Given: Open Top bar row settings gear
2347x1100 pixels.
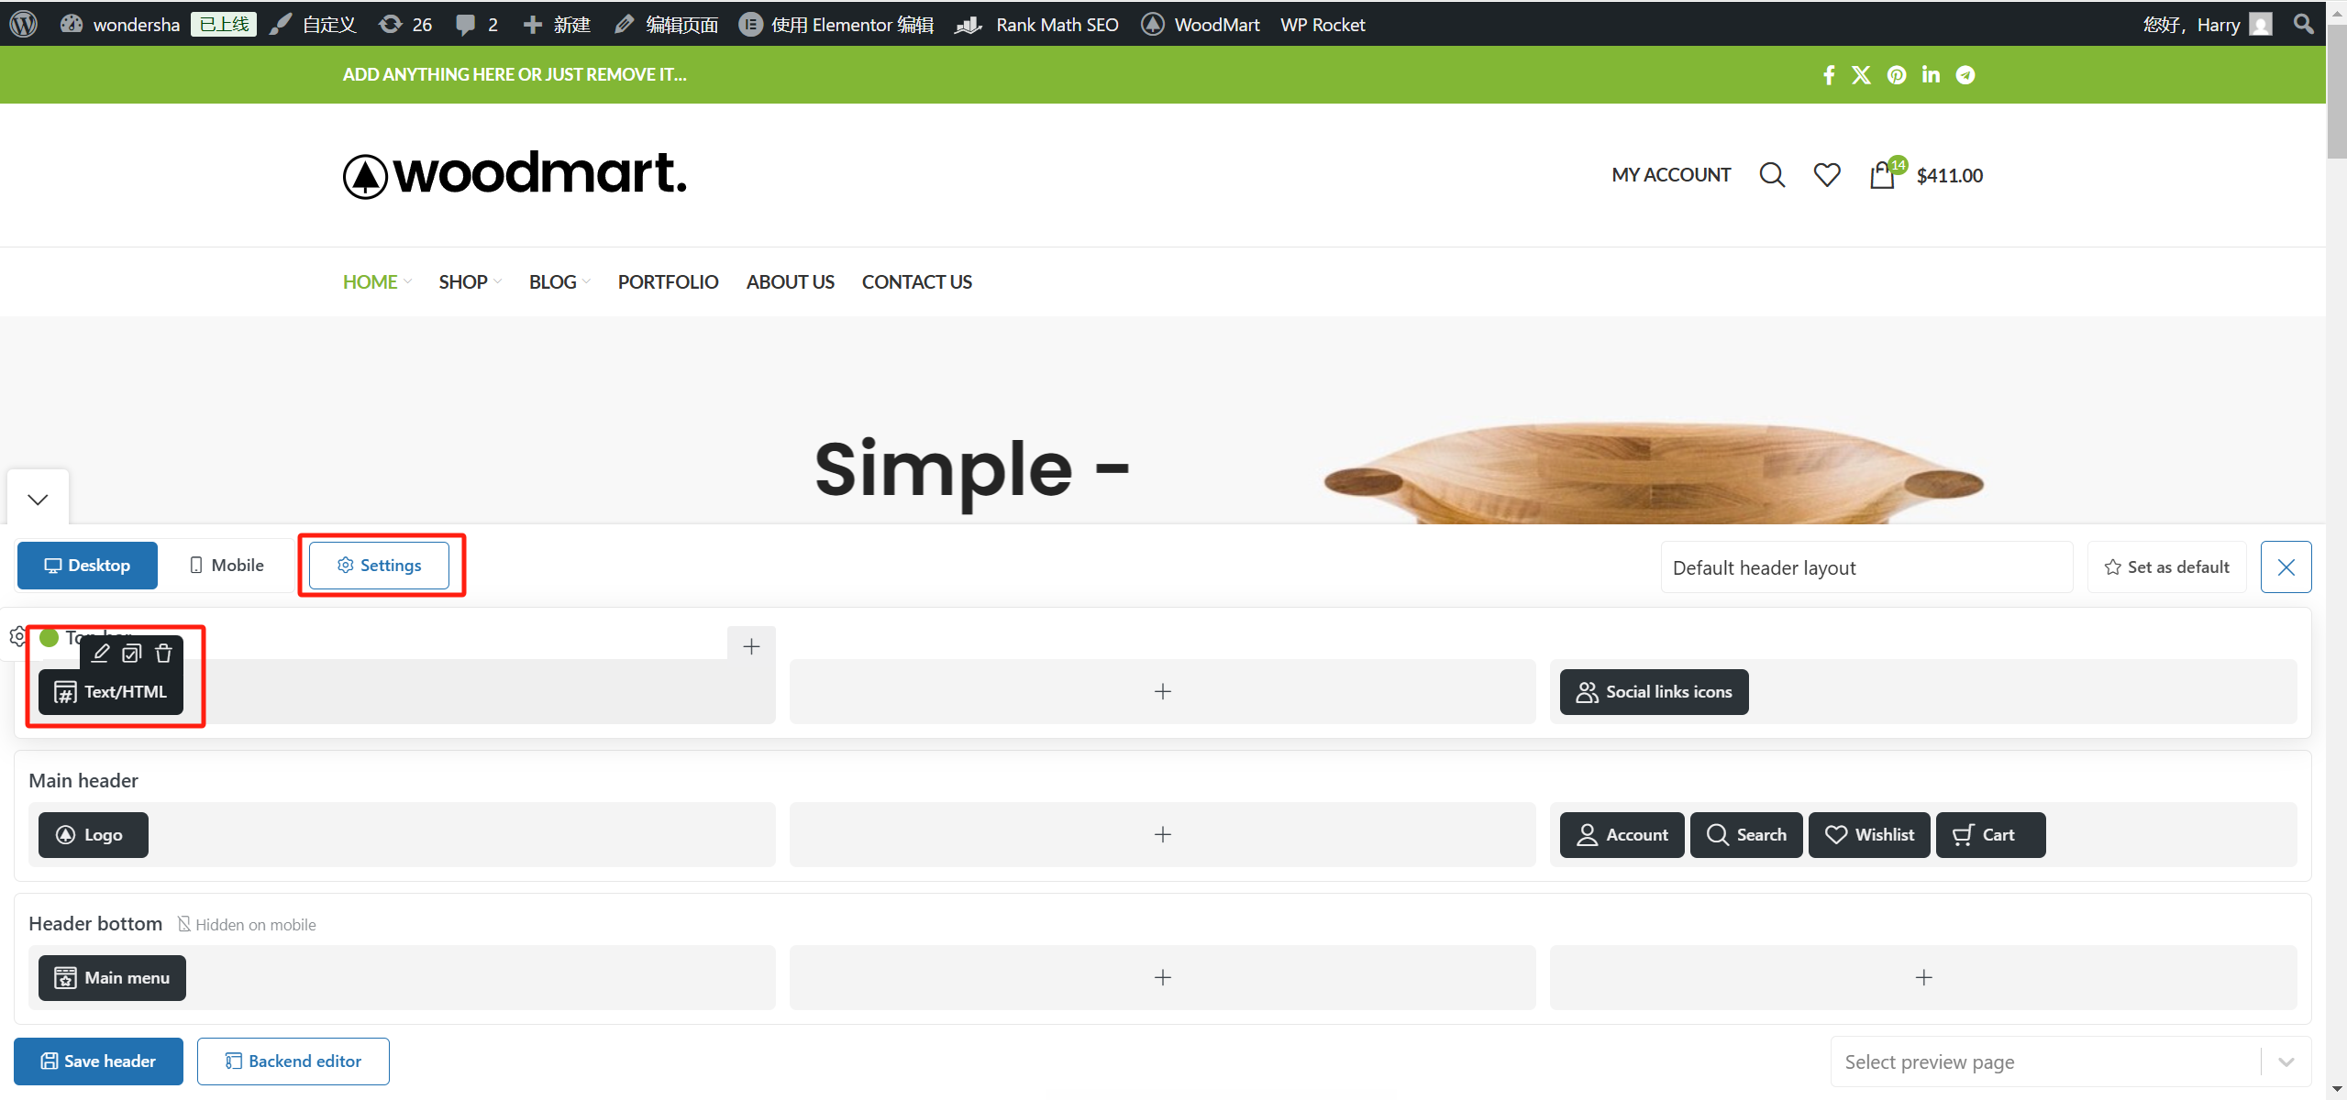Looking at the screenshot, I should [x=17, y=636].
